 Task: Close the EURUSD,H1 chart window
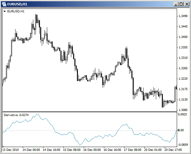186,4
